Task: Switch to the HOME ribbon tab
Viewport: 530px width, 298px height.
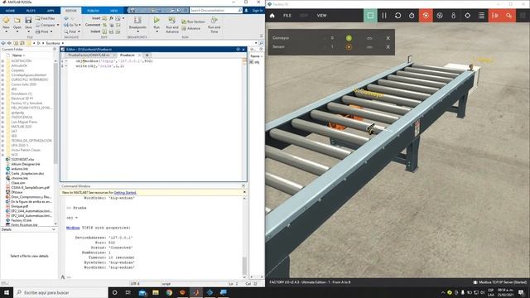Action: point(10,11)
